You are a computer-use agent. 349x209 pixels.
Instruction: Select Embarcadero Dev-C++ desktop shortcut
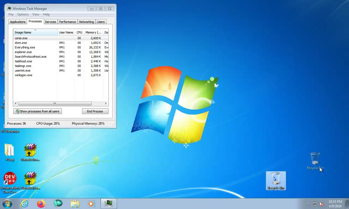coord(10,183)
